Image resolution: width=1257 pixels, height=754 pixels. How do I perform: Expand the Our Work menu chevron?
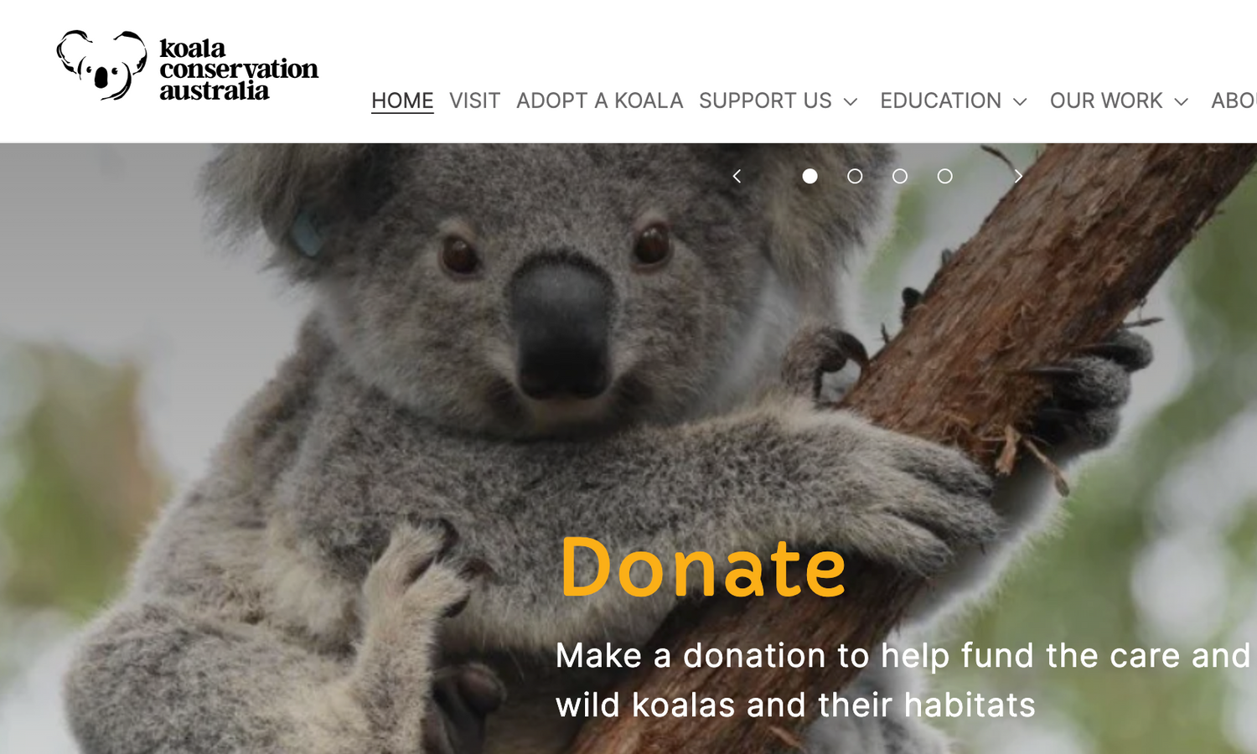(1182, 101)
